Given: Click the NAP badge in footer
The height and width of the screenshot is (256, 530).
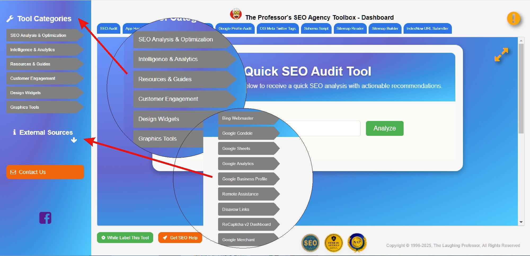Looking at the screenshot, I should (x=357, y=242).
